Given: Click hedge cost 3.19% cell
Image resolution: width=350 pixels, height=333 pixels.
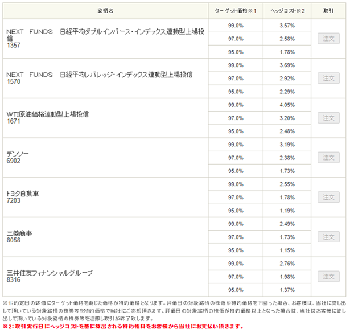Looking at the screenshot, I should click(287, 145).
